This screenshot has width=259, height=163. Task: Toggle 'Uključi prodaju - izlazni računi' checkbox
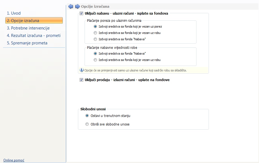[82, 80]
